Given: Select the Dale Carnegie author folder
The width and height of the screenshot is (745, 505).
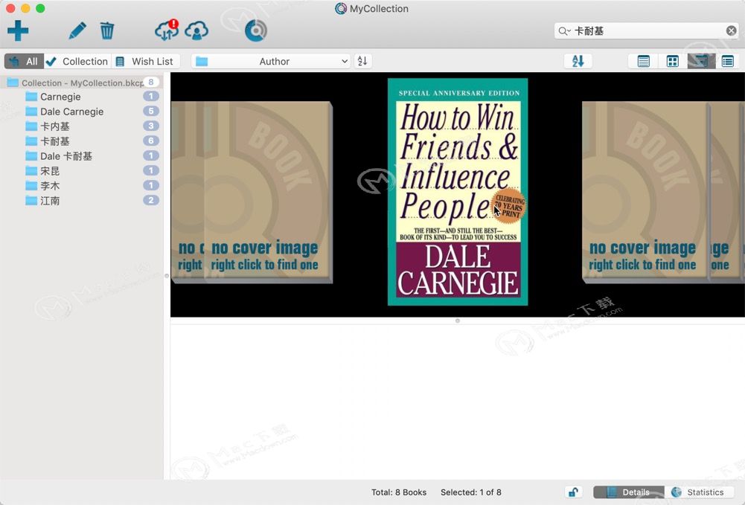Looking at the screenshot, I should (x=82, y=112).
